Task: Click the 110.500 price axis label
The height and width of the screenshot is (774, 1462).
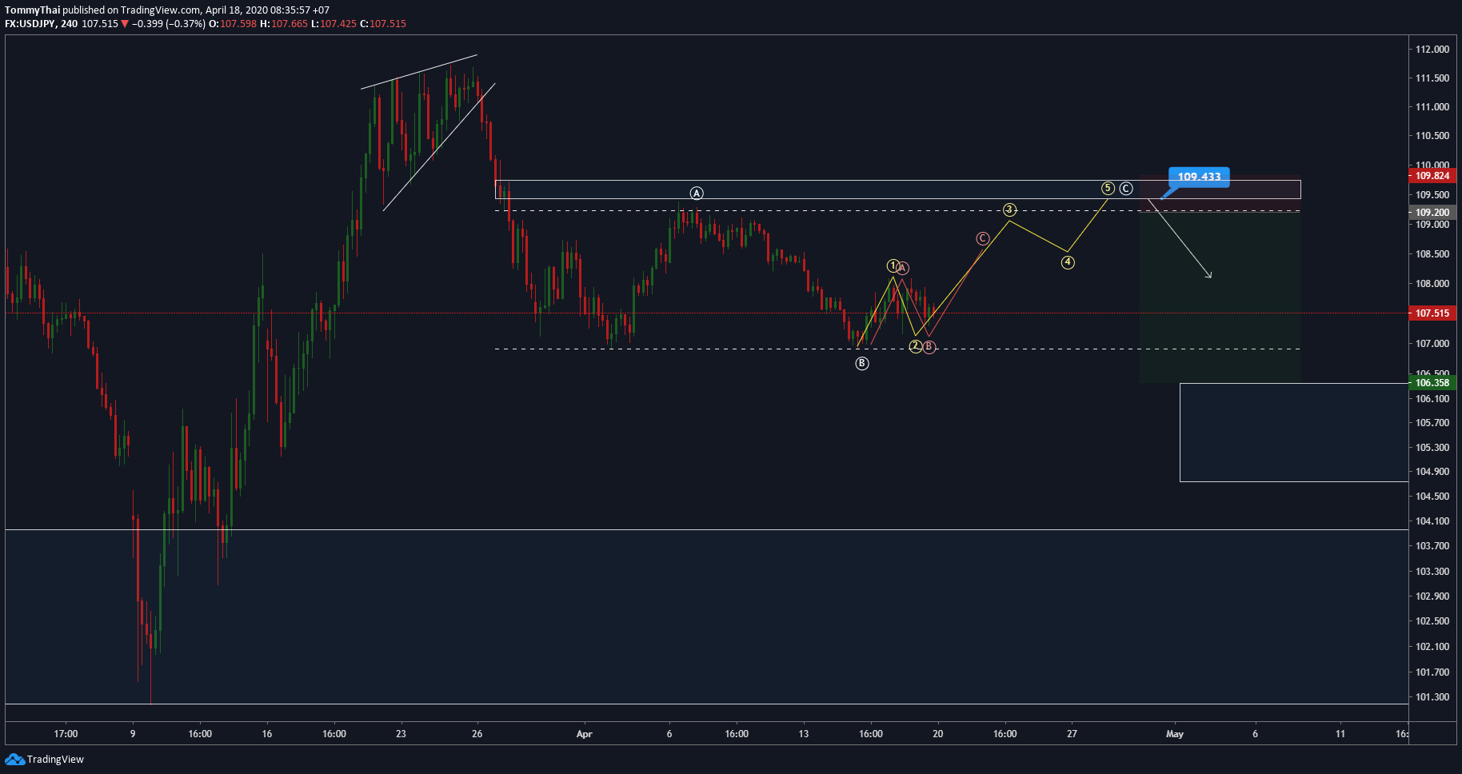Action: 1432,136
